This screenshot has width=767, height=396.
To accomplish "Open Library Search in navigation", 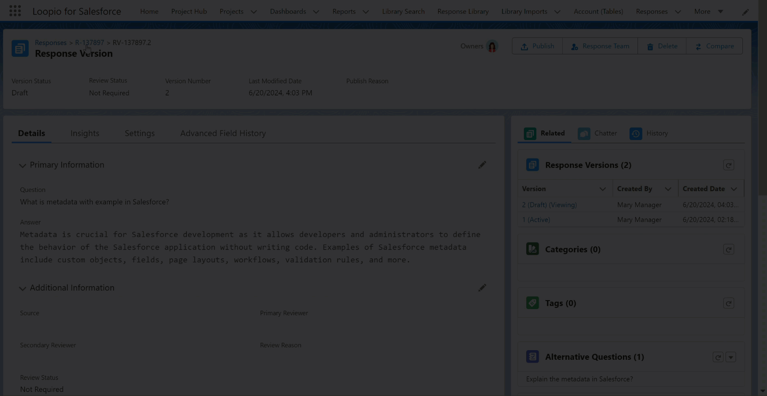I will 403,12.
